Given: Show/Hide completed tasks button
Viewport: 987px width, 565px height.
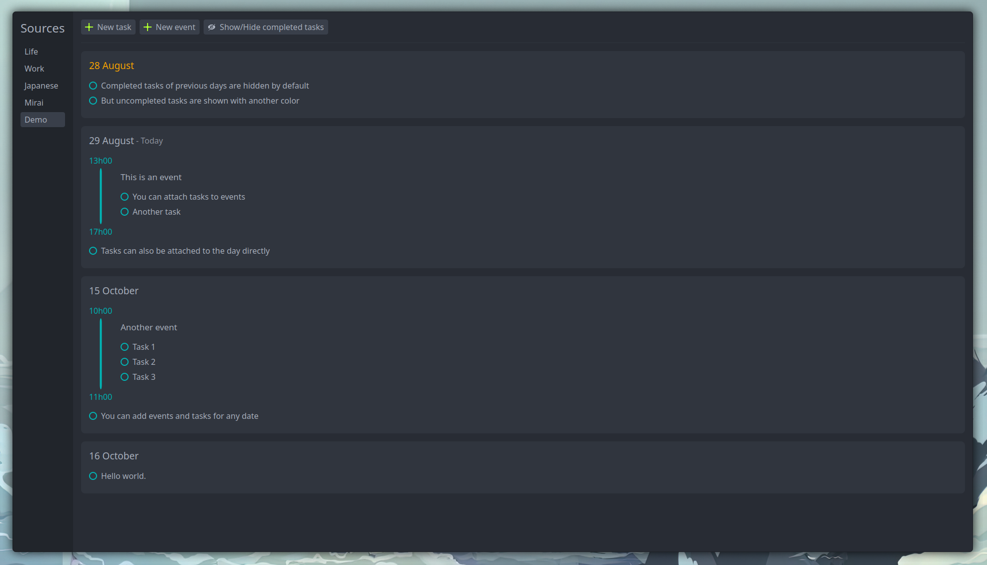Looking at the screenshot, I should click(x=266, y=27).
